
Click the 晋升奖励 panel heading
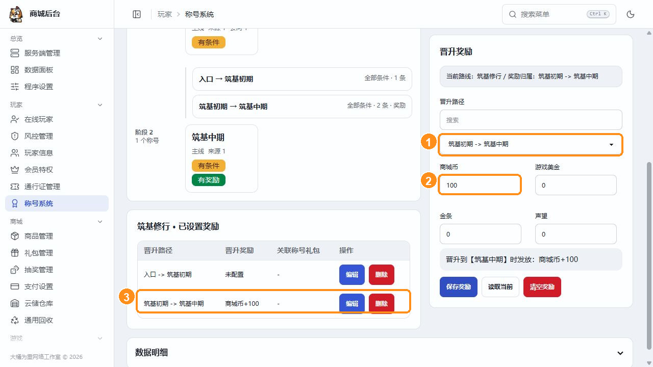point(456,52)
